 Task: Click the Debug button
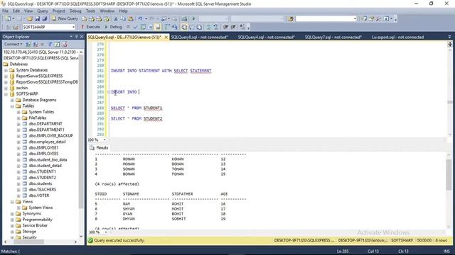[x=113, y=27]
